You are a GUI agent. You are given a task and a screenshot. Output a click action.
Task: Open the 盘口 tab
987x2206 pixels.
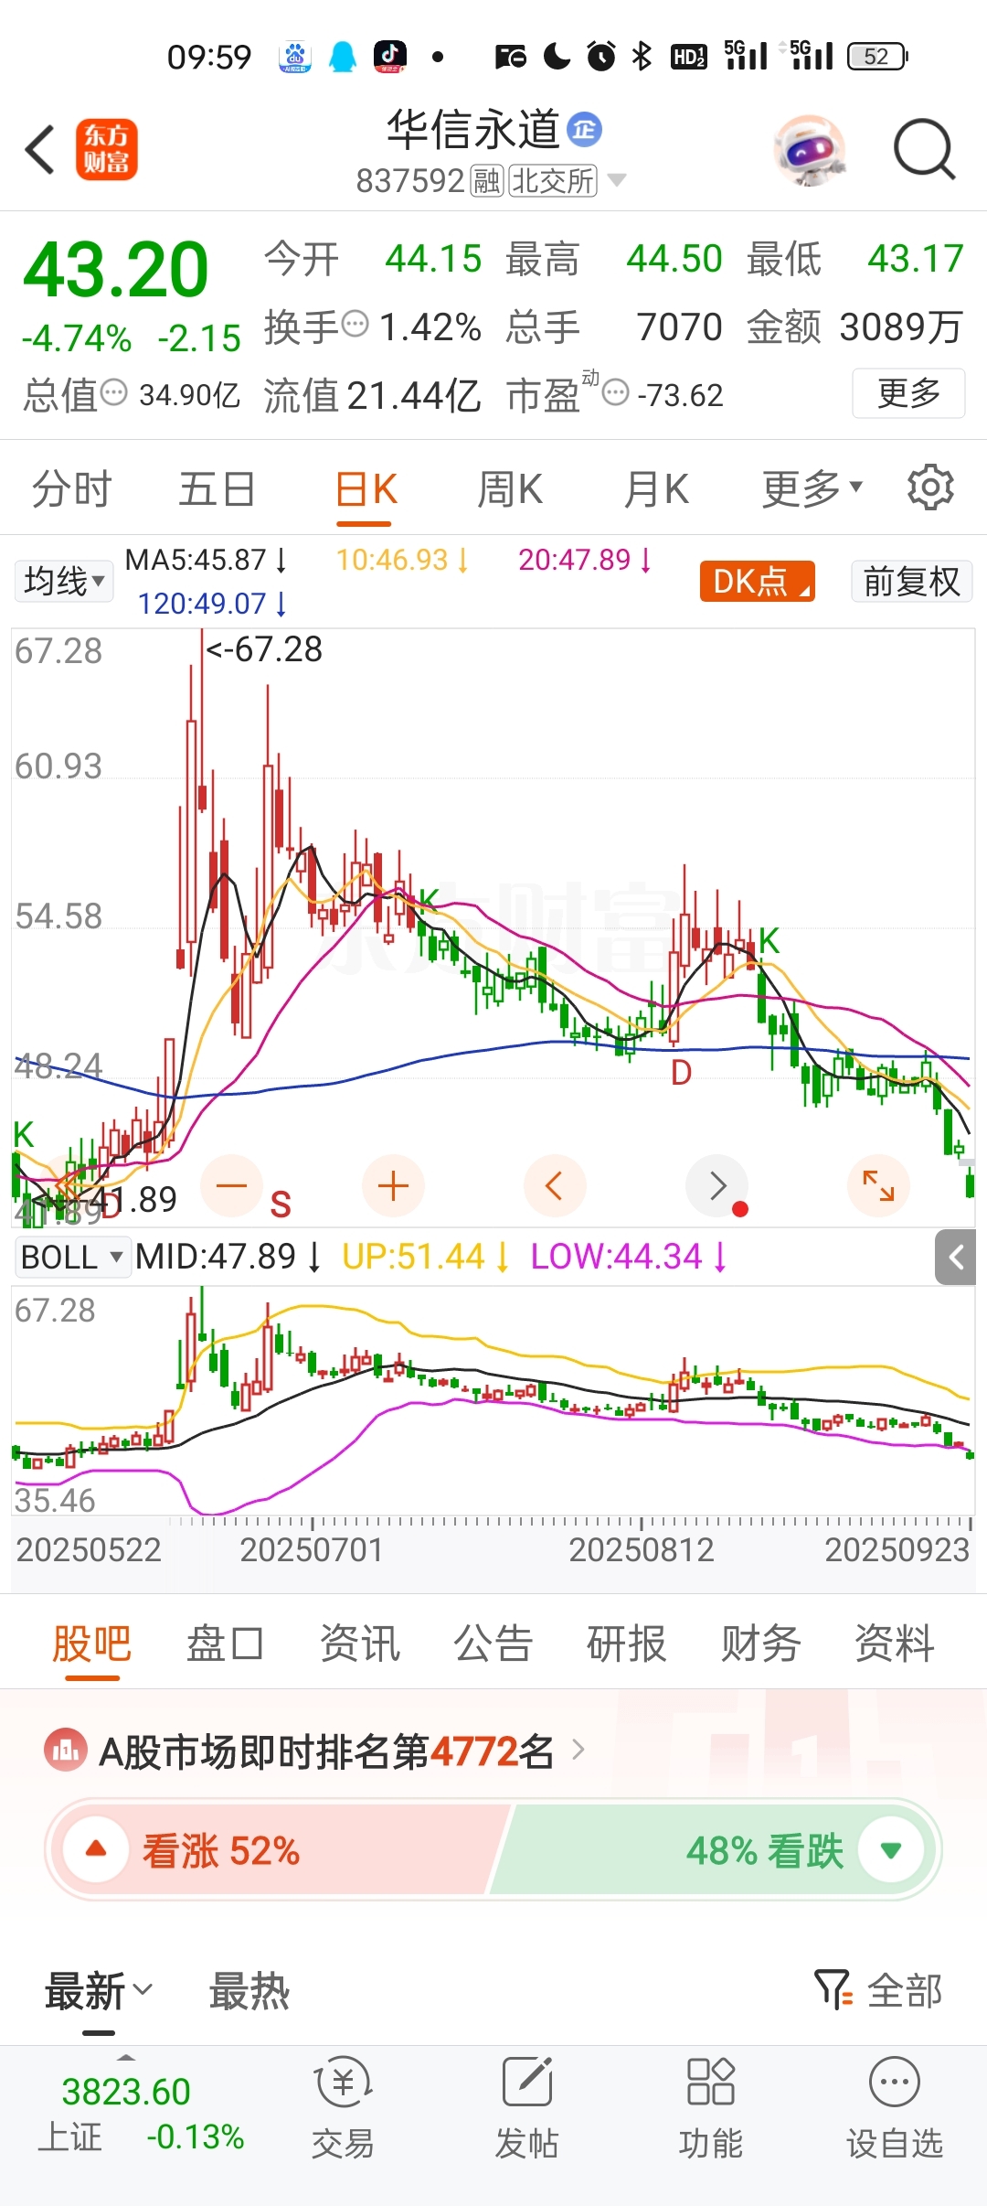click(x=225, y=1643)
